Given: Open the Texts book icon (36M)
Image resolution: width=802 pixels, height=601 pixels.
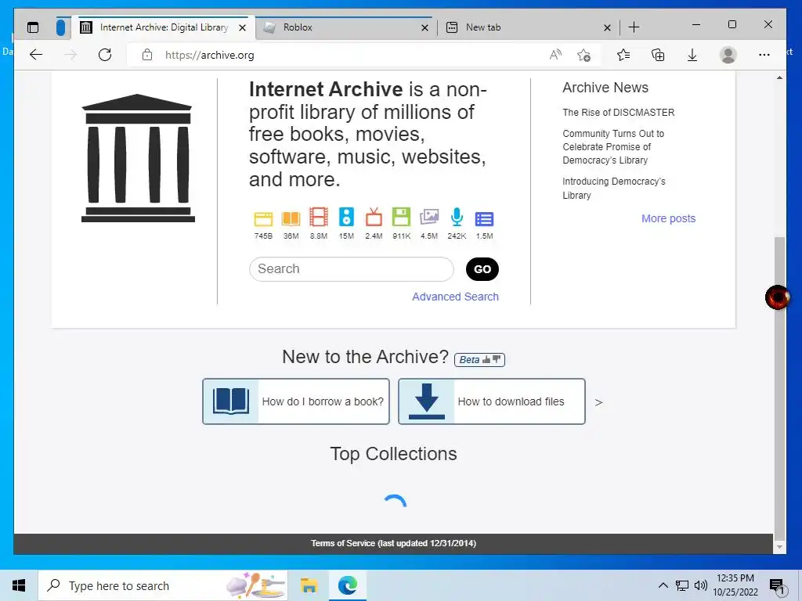Looking at the screenshot, I should coord(291,219).
